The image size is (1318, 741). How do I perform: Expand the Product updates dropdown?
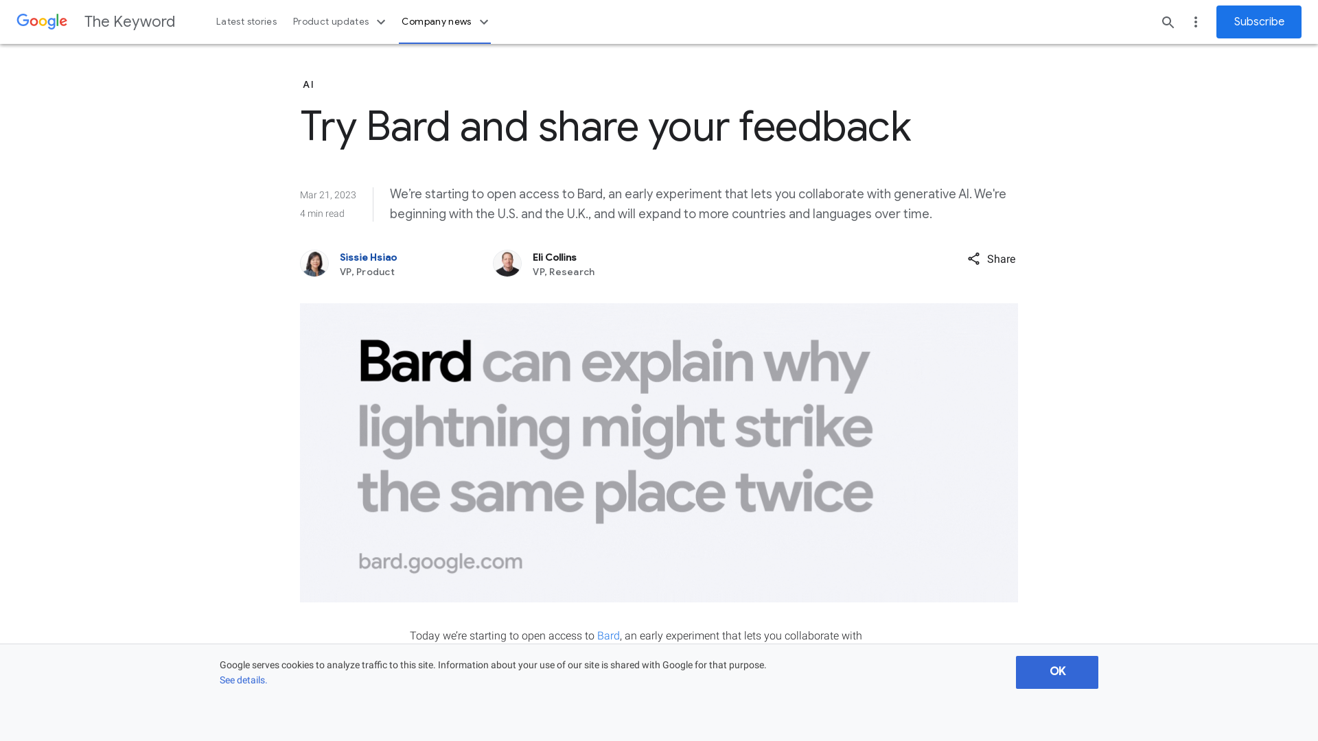click(338, 22)
